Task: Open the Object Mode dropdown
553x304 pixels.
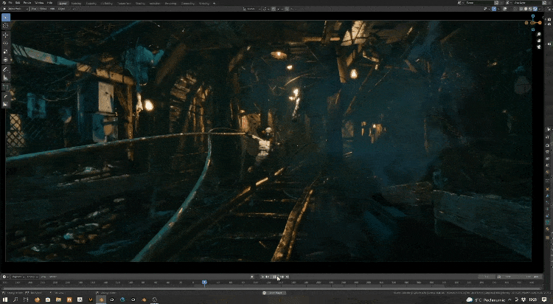Action: coord(15,8)
